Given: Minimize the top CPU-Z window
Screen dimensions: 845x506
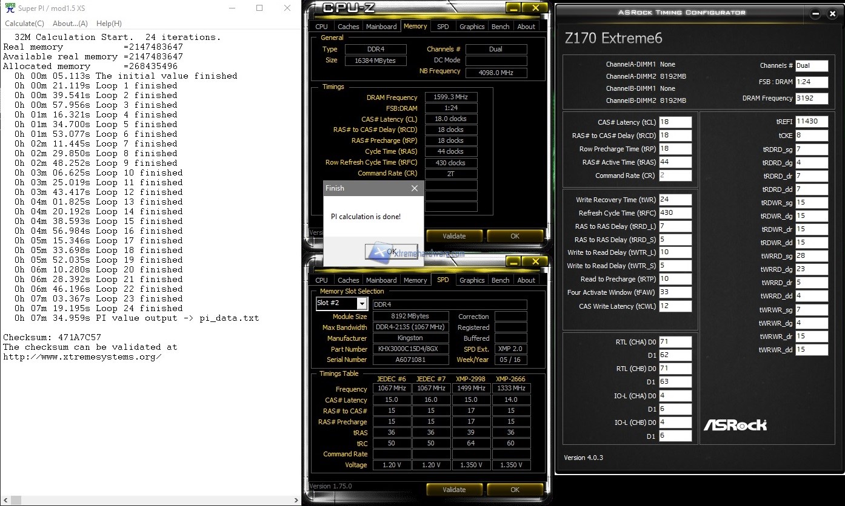Looking at the screenshot, I should (x=512, y=8).
